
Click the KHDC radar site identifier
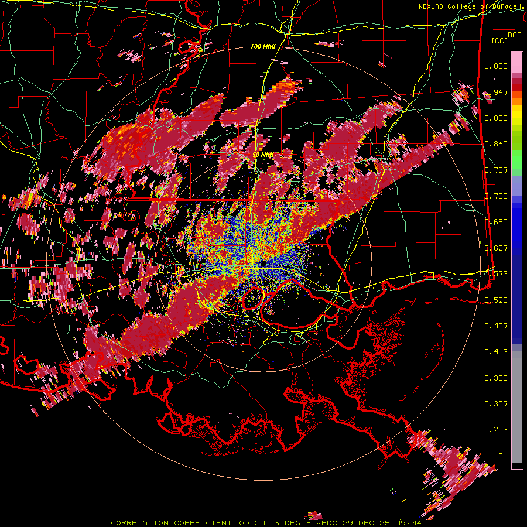(328, 523)
